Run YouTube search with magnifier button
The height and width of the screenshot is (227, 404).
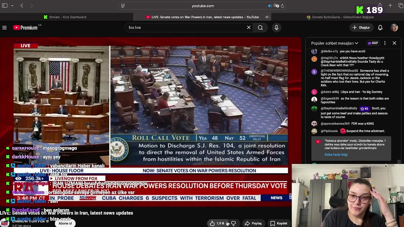coord(260,27)
